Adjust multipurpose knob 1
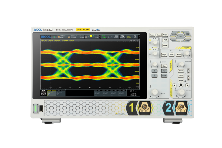 [155, 42]
